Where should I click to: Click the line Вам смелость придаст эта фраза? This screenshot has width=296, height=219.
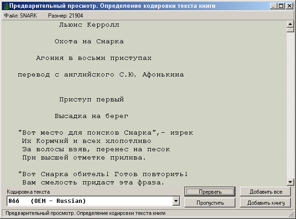93,182
